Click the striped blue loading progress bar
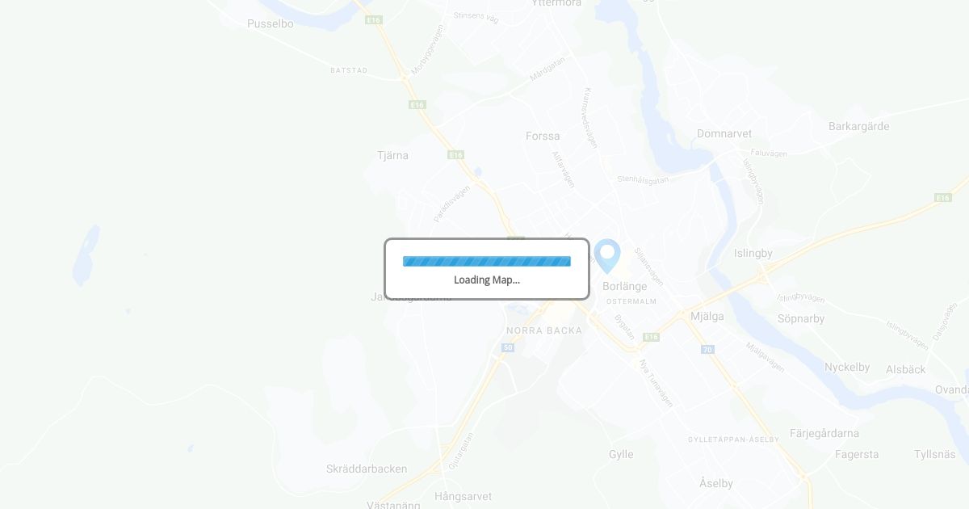 [487, 261]
